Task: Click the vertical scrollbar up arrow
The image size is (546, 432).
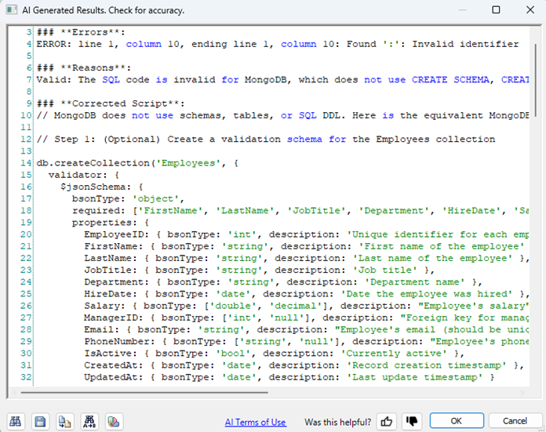Action: point(533,31)
